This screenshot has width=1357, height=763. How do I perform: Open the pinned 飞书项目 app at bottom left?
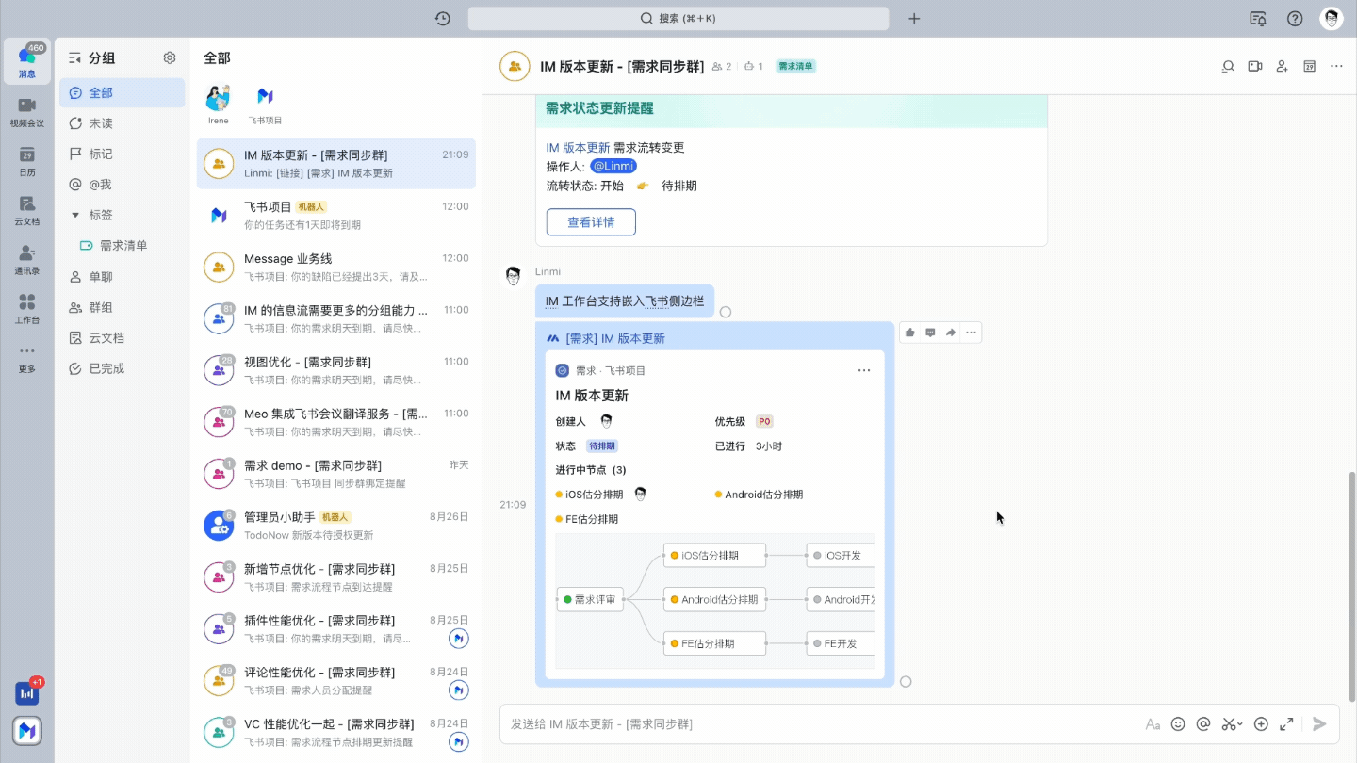pyautogui.click(x=27, y=730)
